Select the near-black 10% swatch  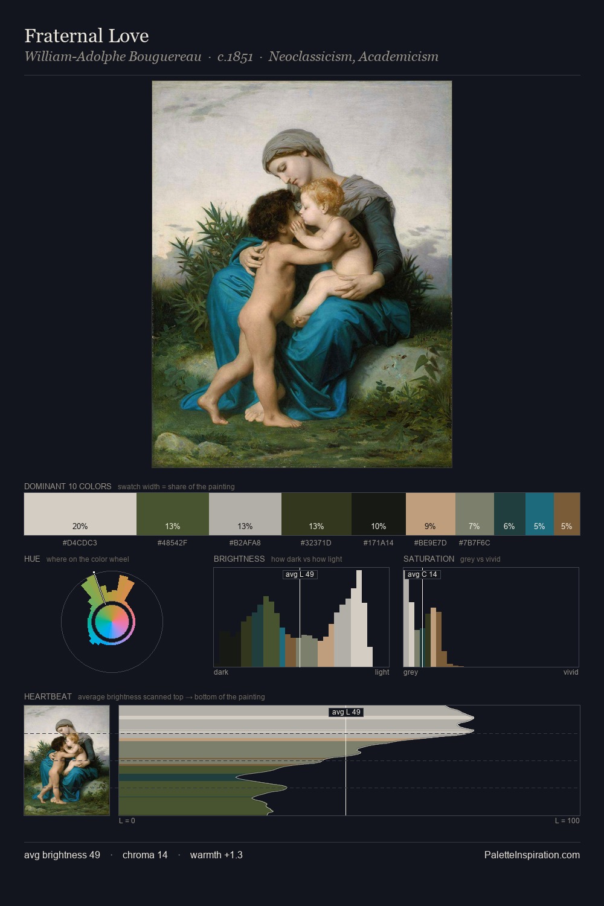click(379, 514)
